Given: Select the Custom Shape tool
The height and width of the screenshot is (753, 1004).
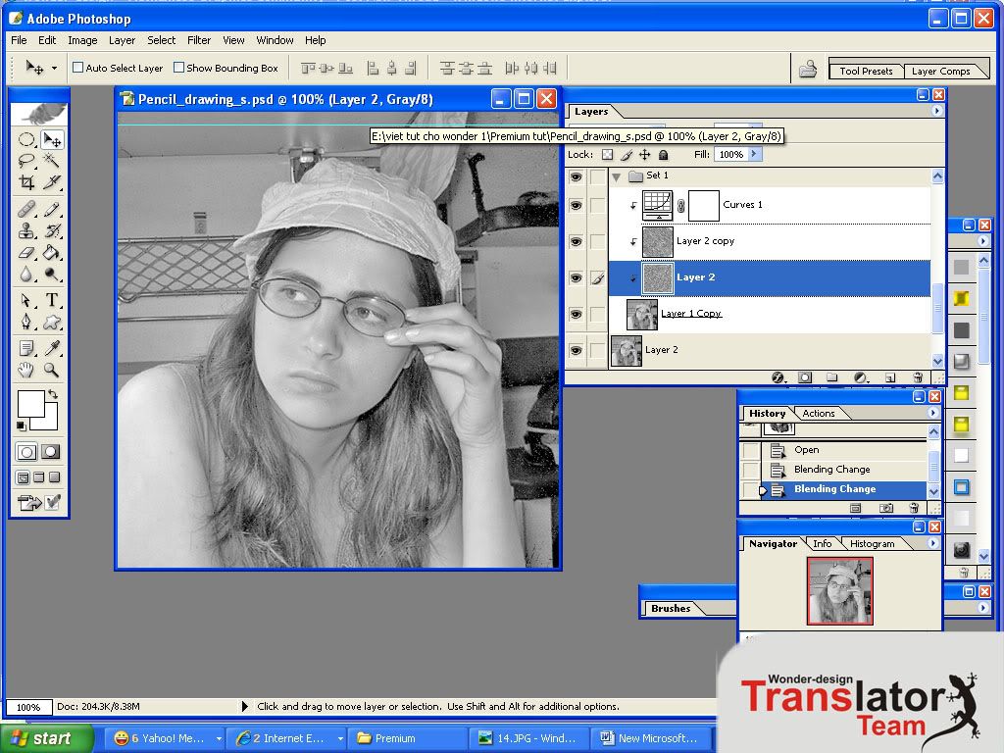Looking at the screenshot, I should coord(52,322).
